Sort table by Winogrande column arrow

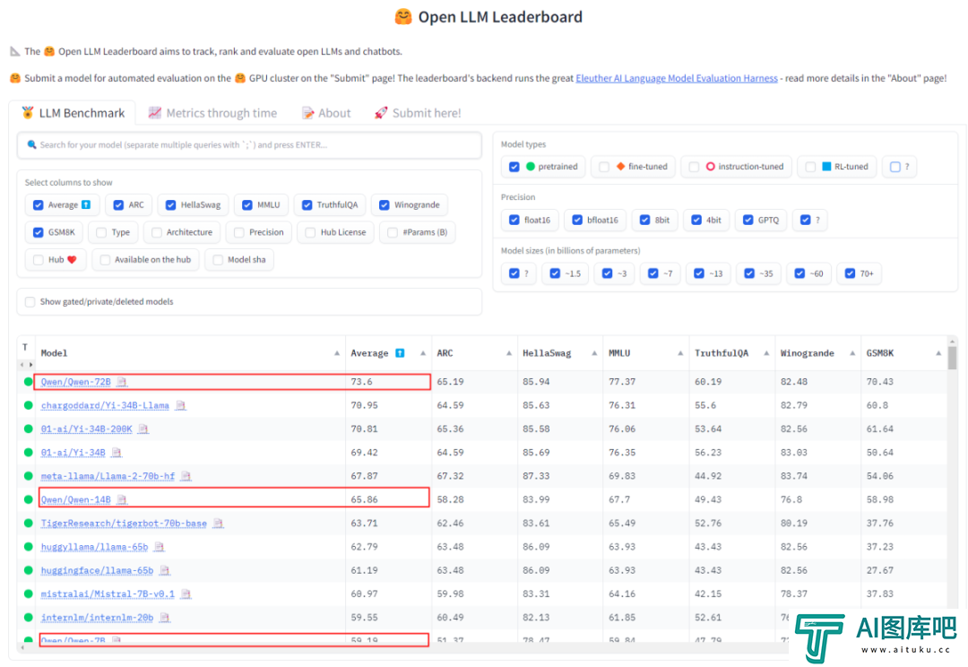tap(852, 353)
